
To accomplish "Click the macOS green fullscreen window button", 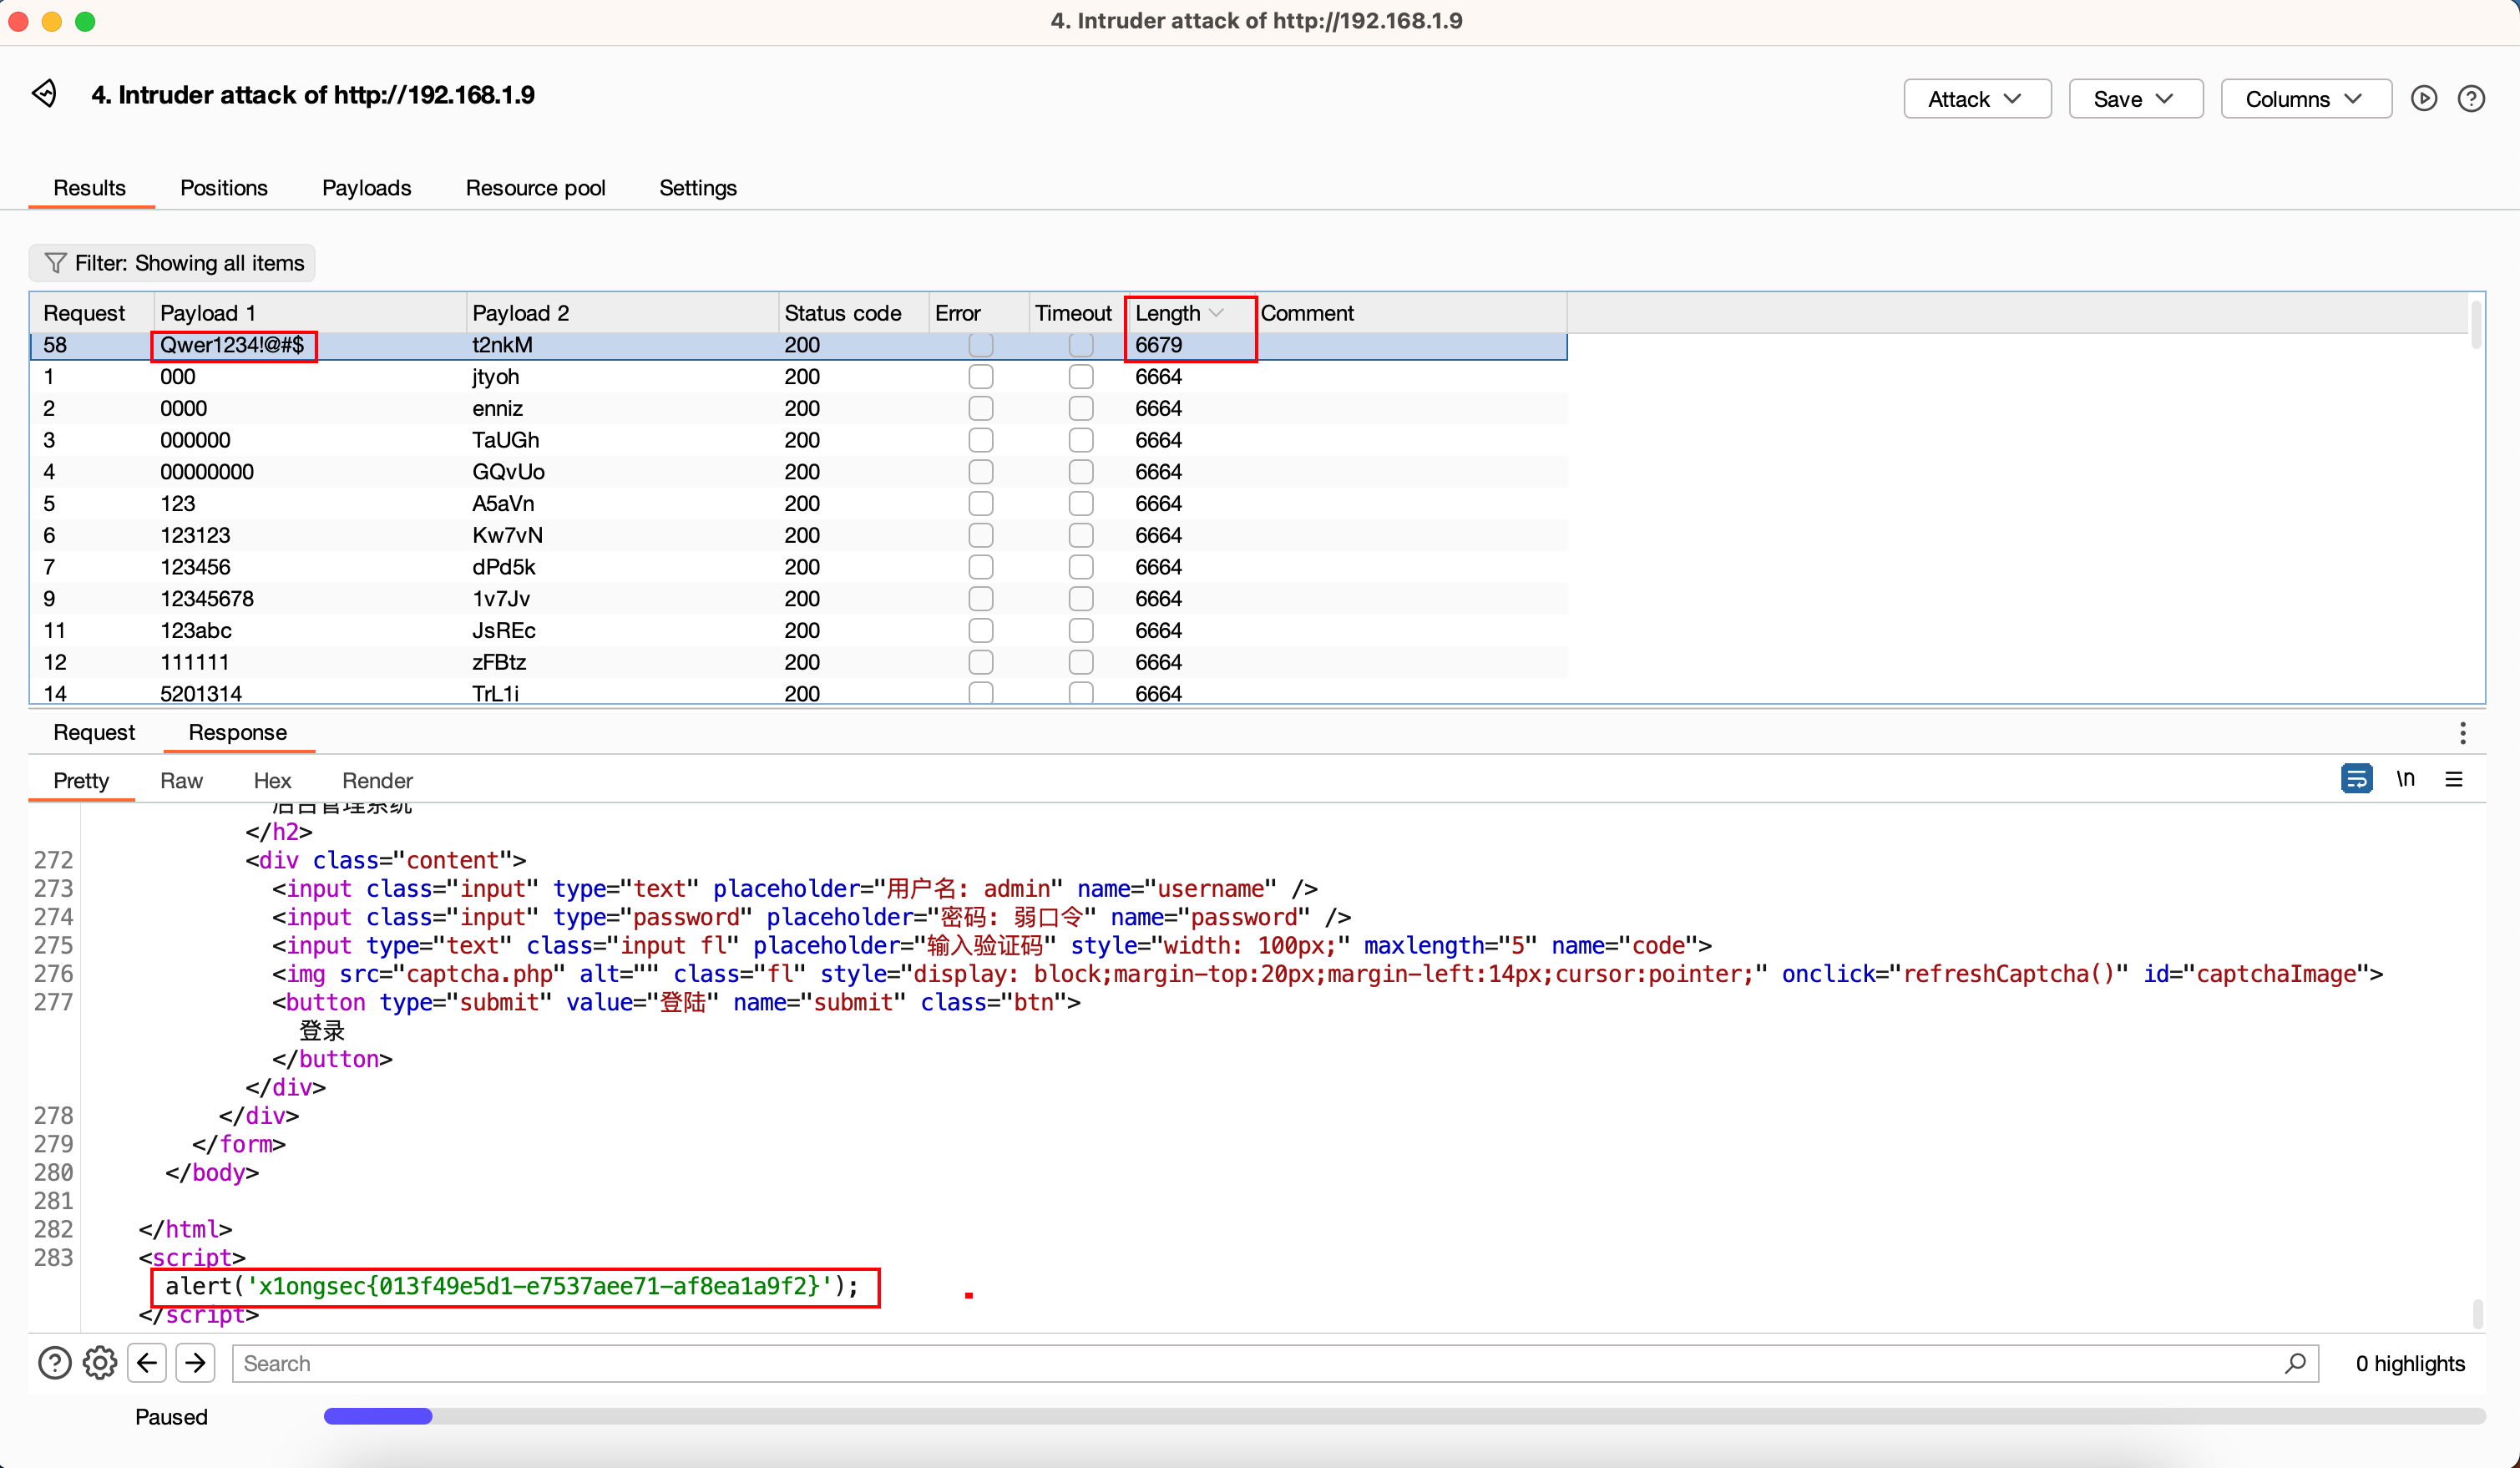I will point(85,21).
